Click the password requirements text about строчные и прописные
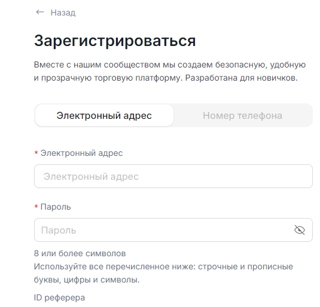Screen dimensions: 320x307 [163, 273]
